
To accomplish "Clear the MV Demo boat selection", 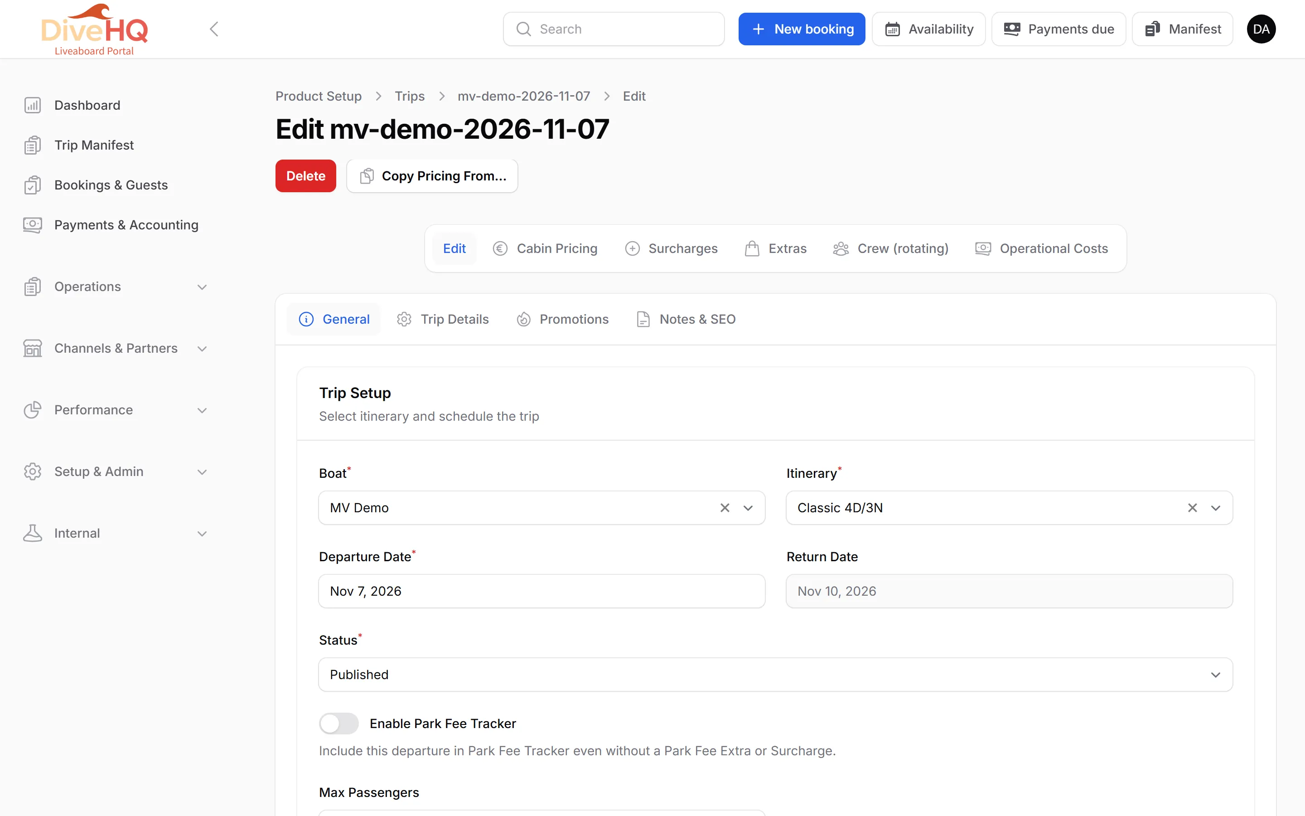I will click(725, 508).
